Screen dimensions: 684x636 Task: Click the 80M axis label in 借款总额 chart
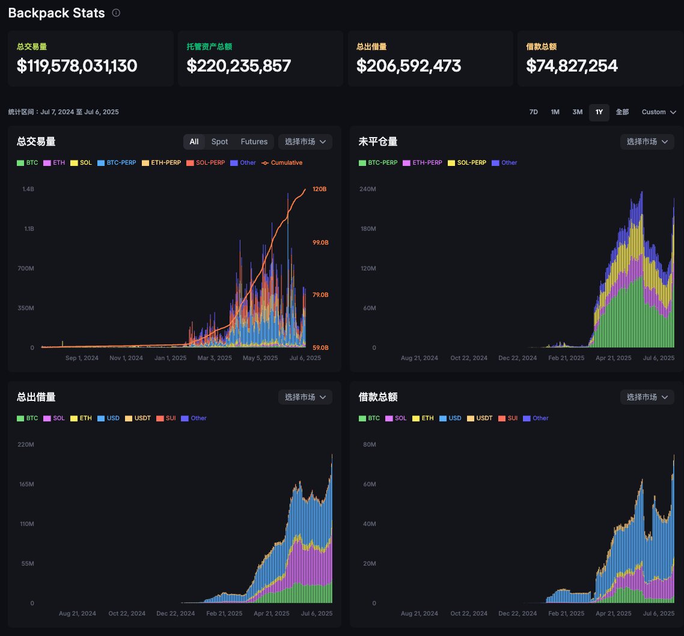370,444
